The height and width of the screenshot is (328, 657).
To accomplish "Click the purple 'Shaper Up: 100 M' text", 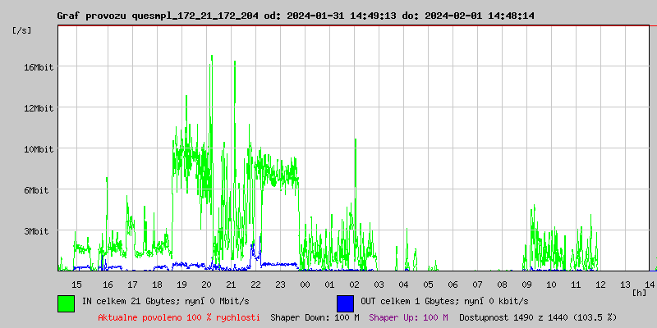I will click(408, 317).
